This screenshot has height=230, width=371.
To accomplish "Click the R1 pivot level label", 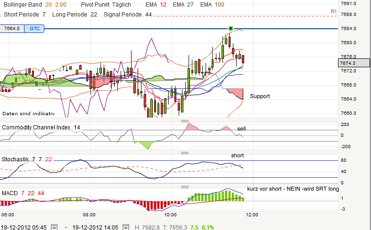I will tap(334, 11).
